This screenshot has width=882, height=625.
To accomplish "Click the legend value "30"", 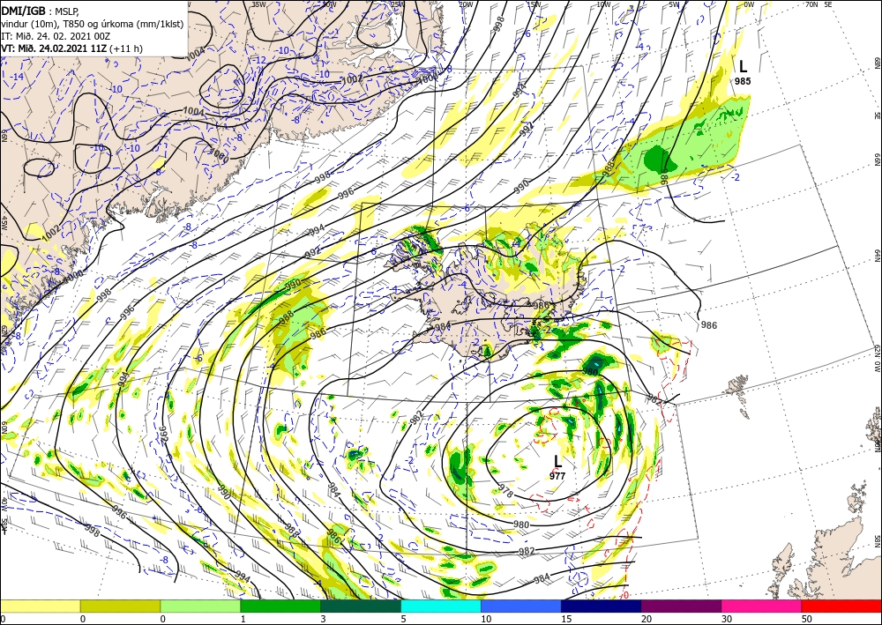I will 727,619.
